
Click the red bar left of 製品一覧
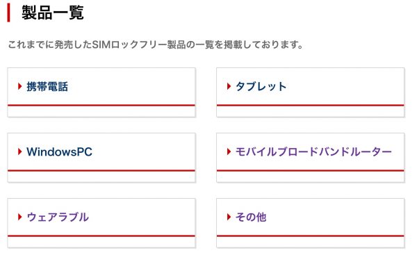point(8,13)
